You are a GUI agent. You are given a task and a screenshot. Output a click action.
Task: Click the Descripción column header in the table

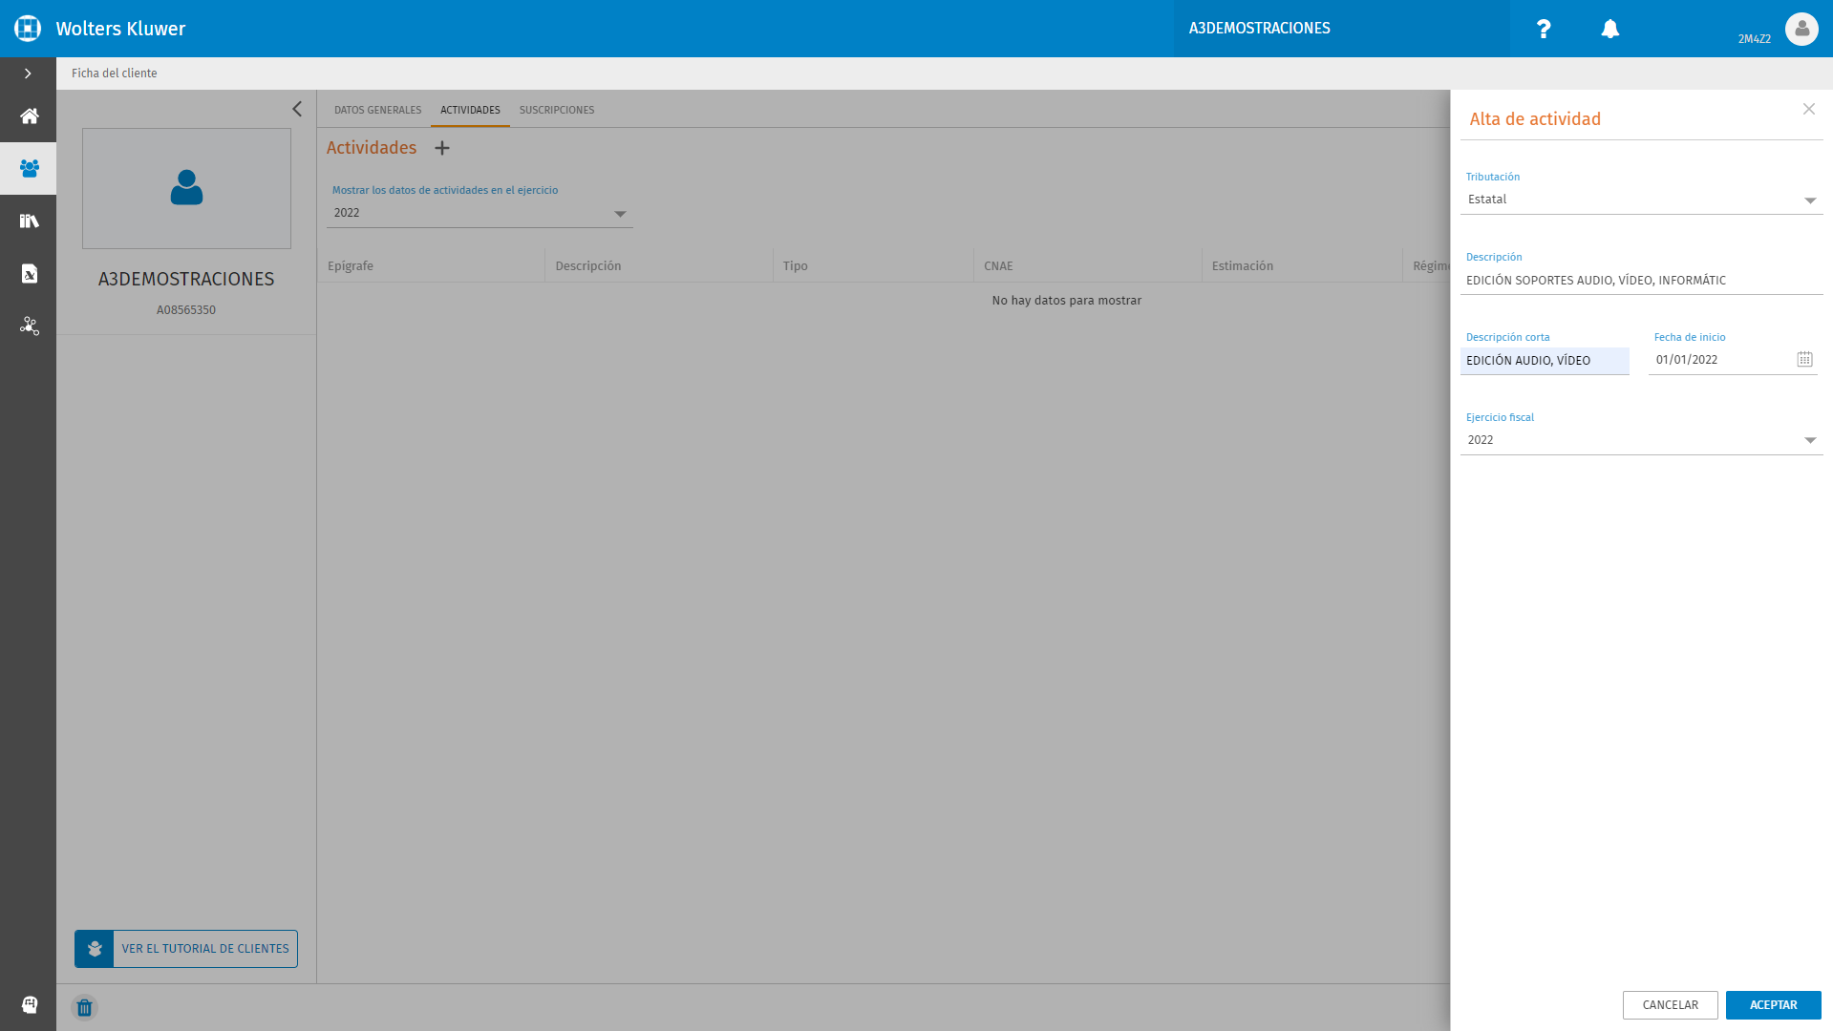659,265
